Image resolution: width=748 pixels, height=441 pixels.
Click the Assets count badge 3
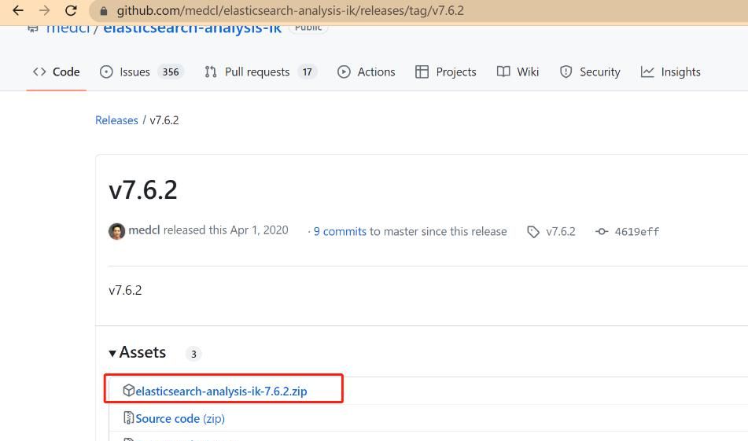pyautogui.click(x=193, y=354)
